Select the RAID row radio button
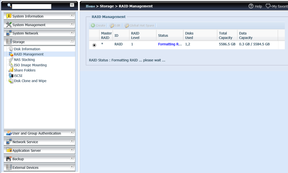This screenshot has height=173, width=288. point(94,45)
